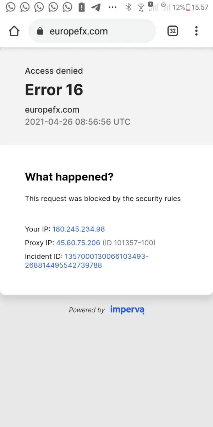Click the Proxy IP 45.60.75.206
This screenshot has height=427, width=213.
(x=78, y=243)
